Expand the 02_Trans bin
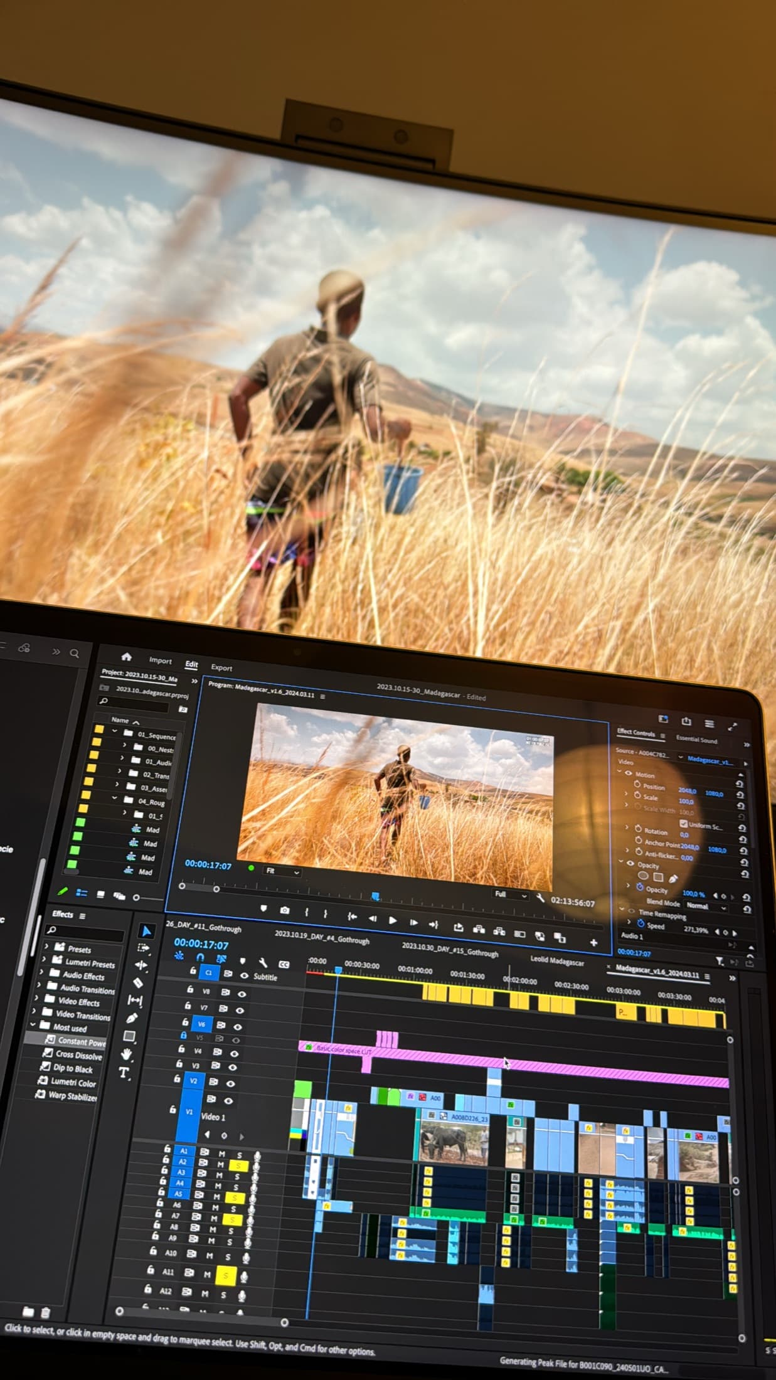 click(x=119, y=772)
